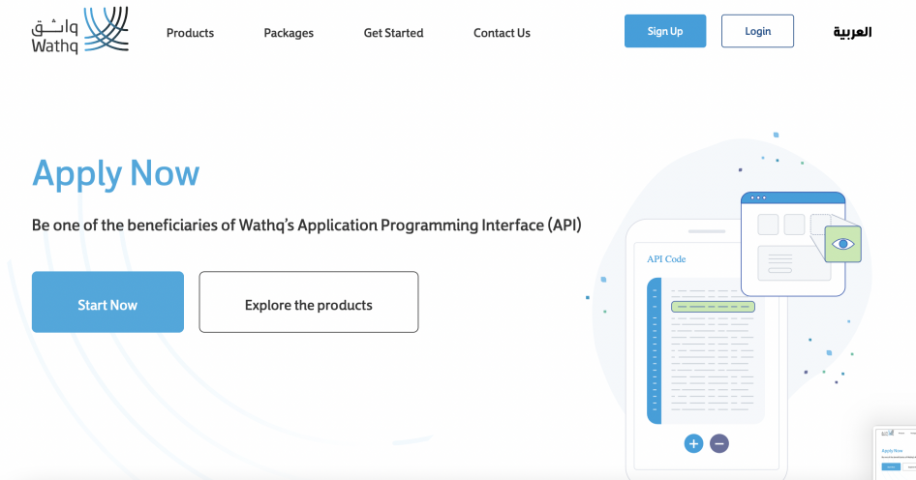This screenshot has height=480, width=916.
Task: Open the Contact Us page
Action: [502, 33]
